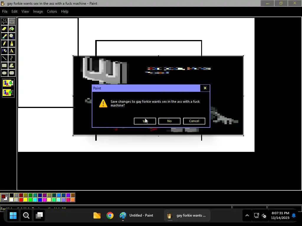Image resolution: width=302 pixels, height=226 pixels.
Task: Choose the Rounded Rectangle tool
Action: (x=12, y=73)
